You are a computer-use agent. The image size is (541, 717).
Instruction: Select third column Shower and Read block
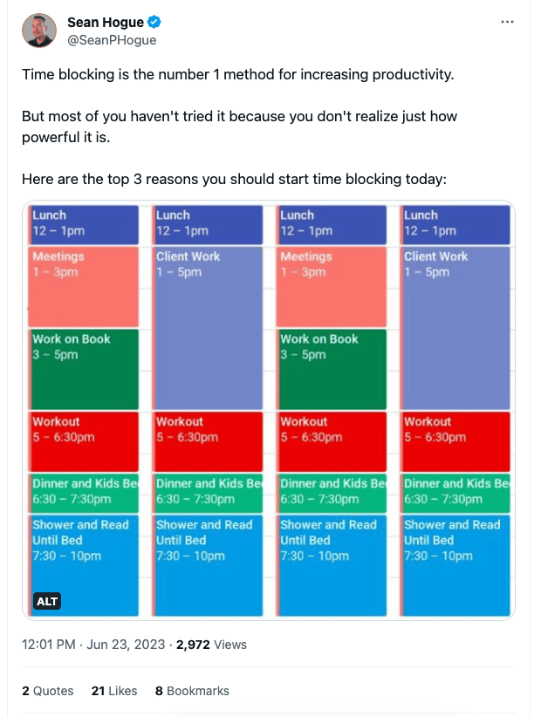click(332, 565)
